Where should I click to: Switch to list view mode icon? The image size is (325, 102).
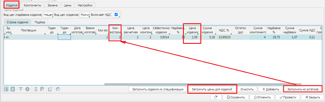point(6,89)
